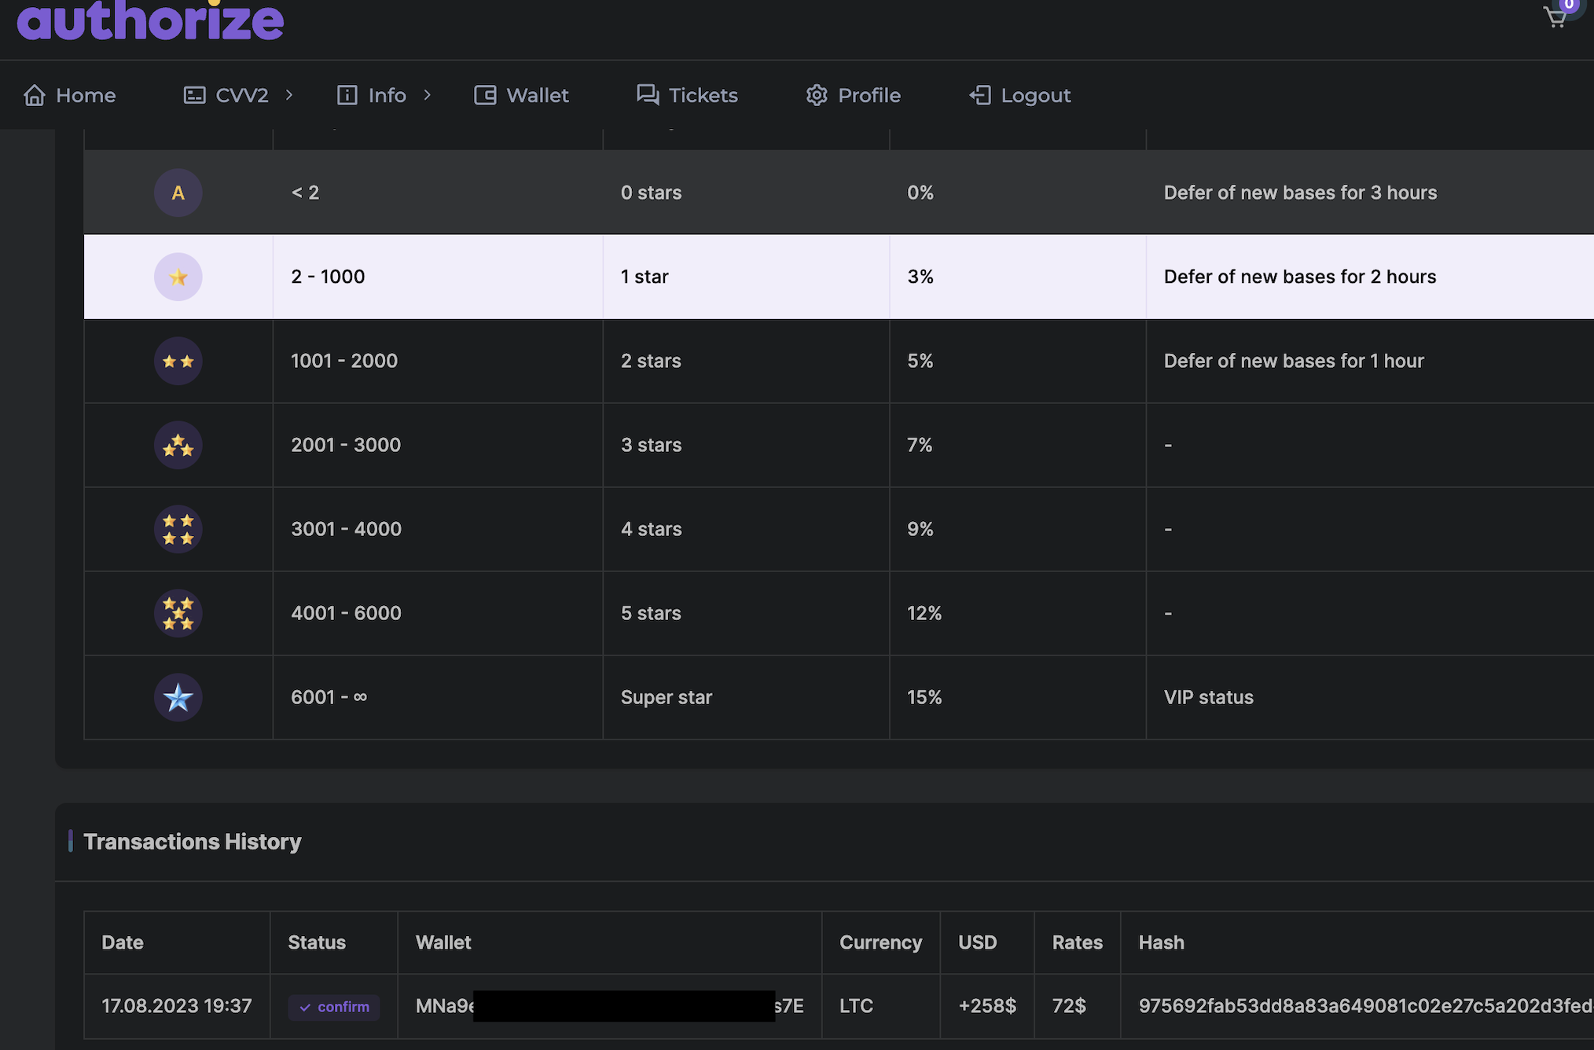1594x1050 pixels.
Task: Click the single gold star badge
Action: click(178, 277)
